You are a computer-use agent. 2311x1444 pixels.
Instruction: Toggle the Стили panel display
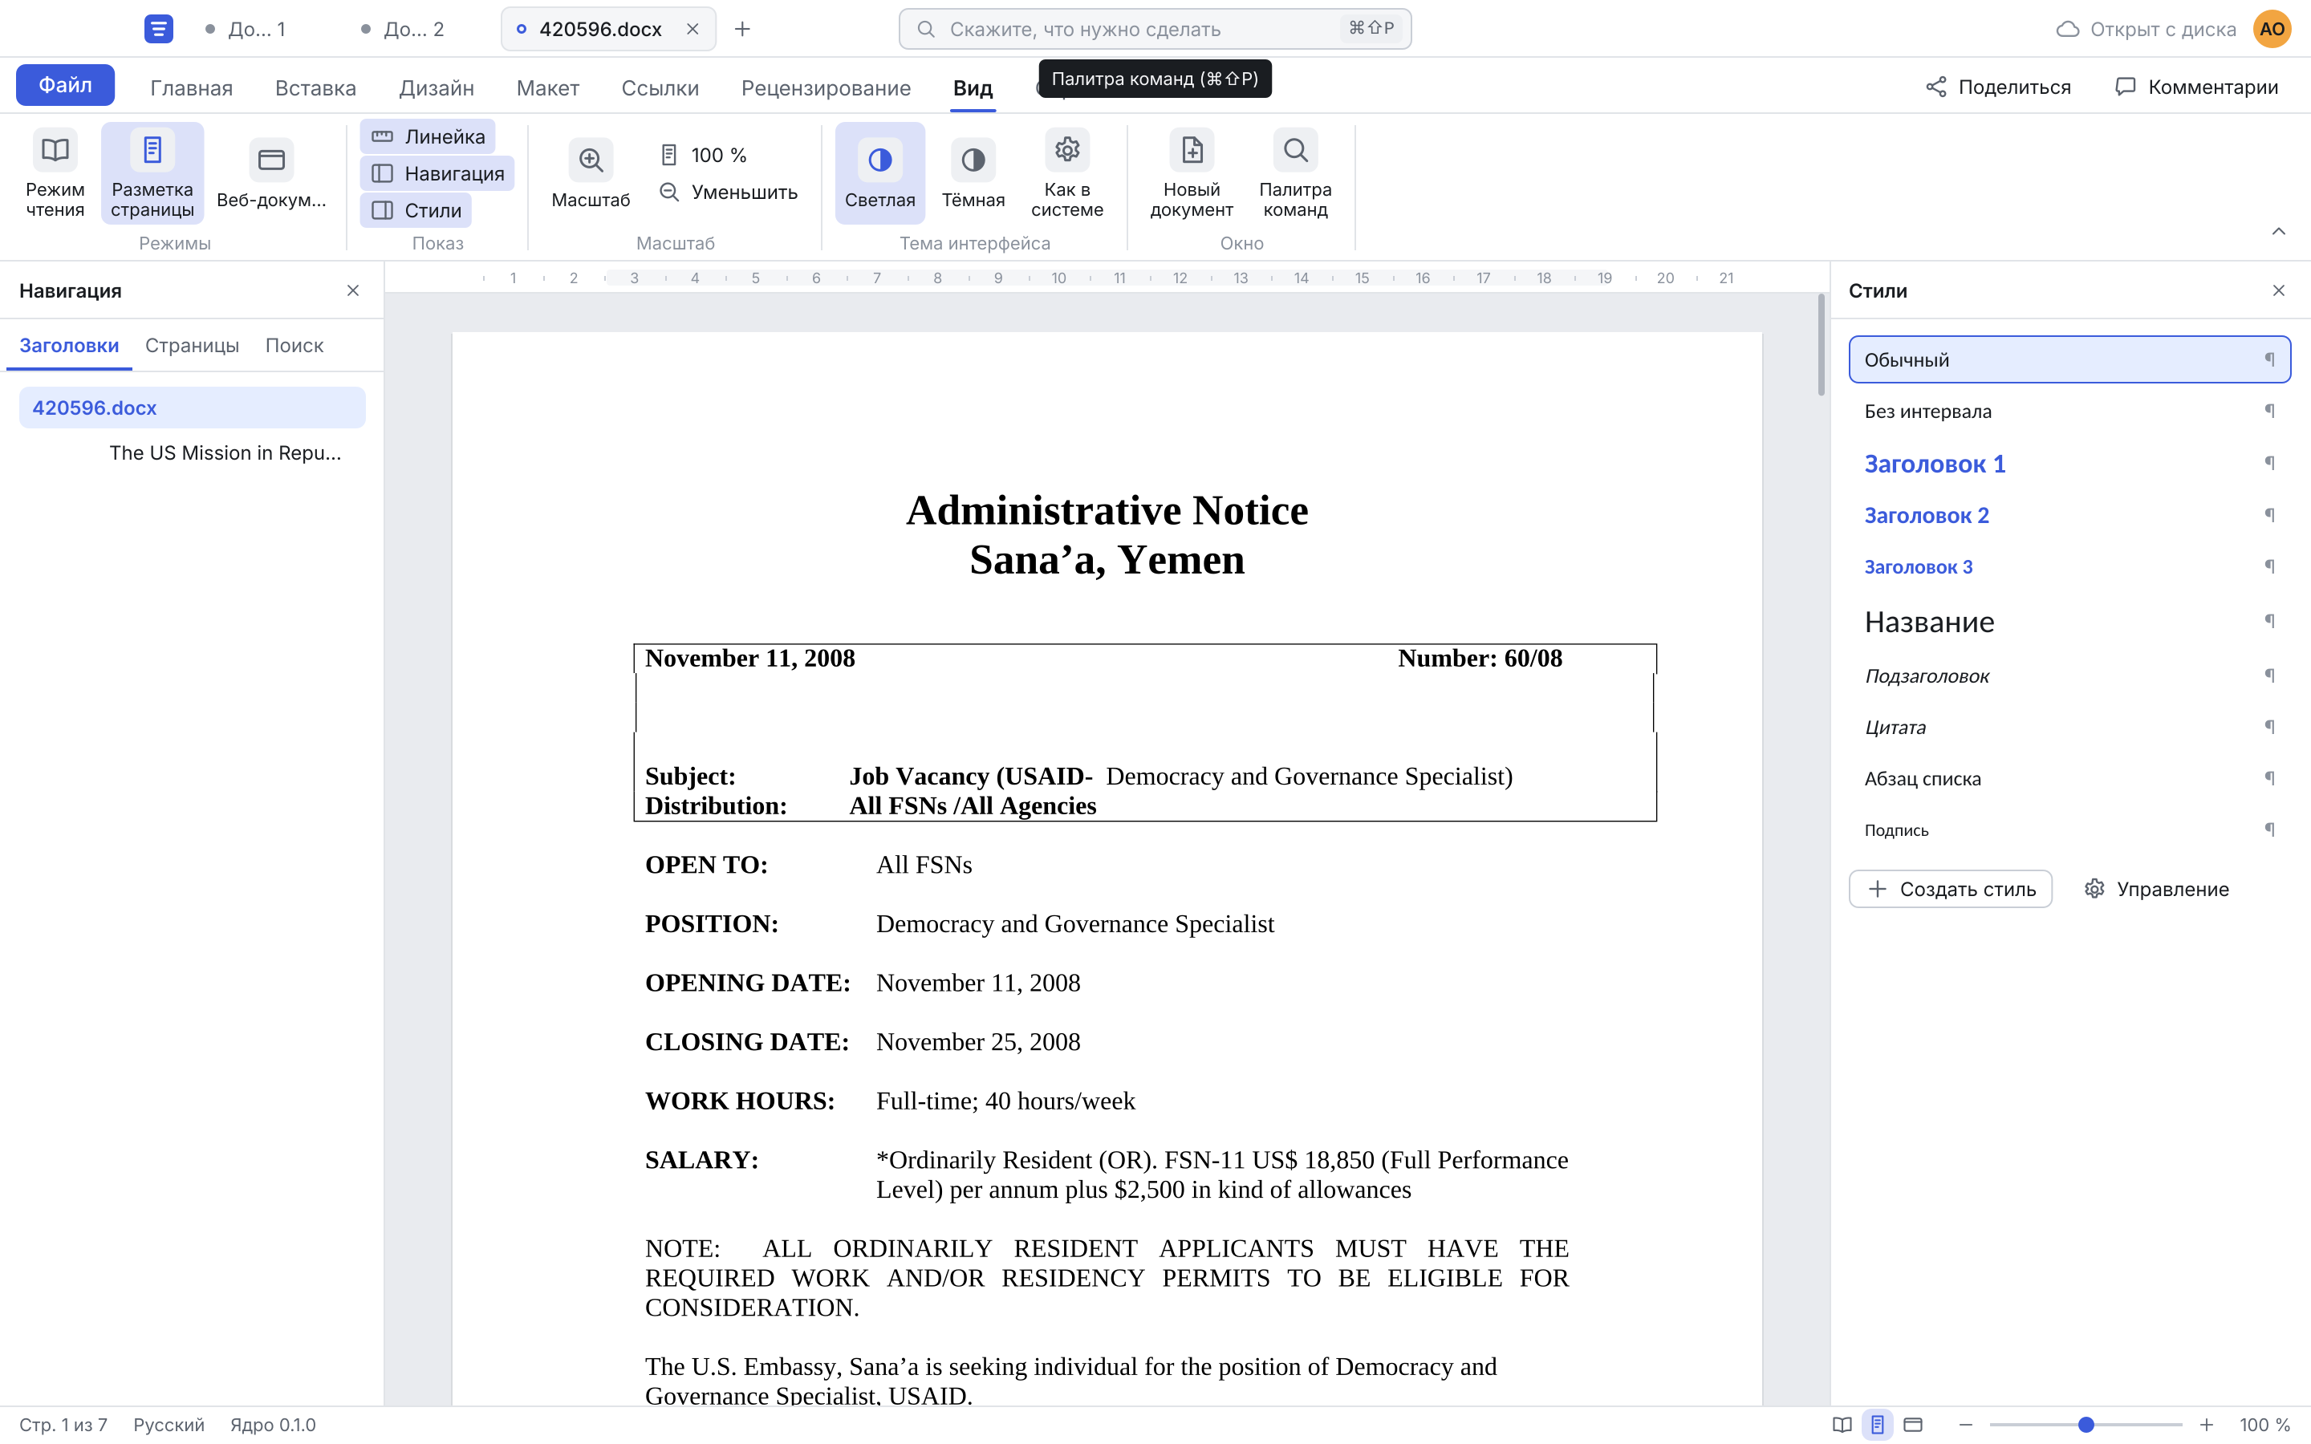click(416, 210)
